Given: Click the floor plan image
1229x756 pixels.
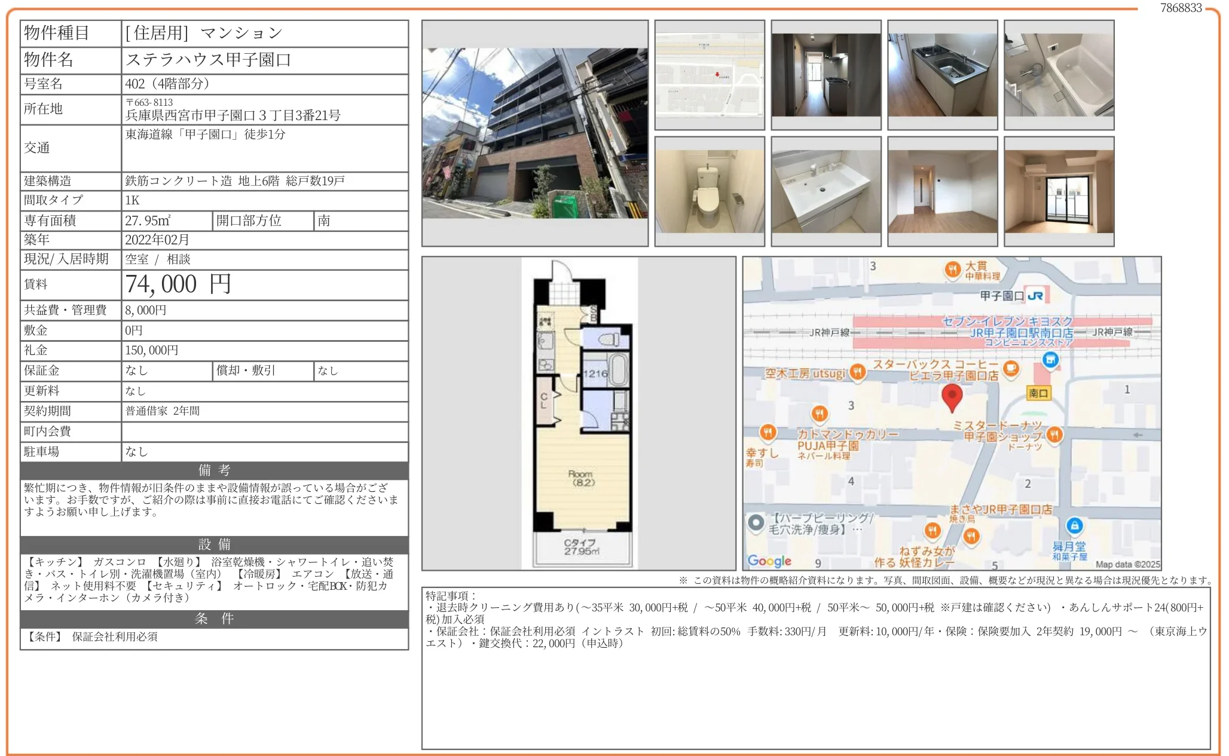Looking at the screenshot, I should click(x=579, y=413).
